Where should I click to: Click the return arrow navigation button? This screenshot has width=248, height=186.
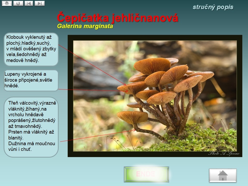click(x=18, y=3)
